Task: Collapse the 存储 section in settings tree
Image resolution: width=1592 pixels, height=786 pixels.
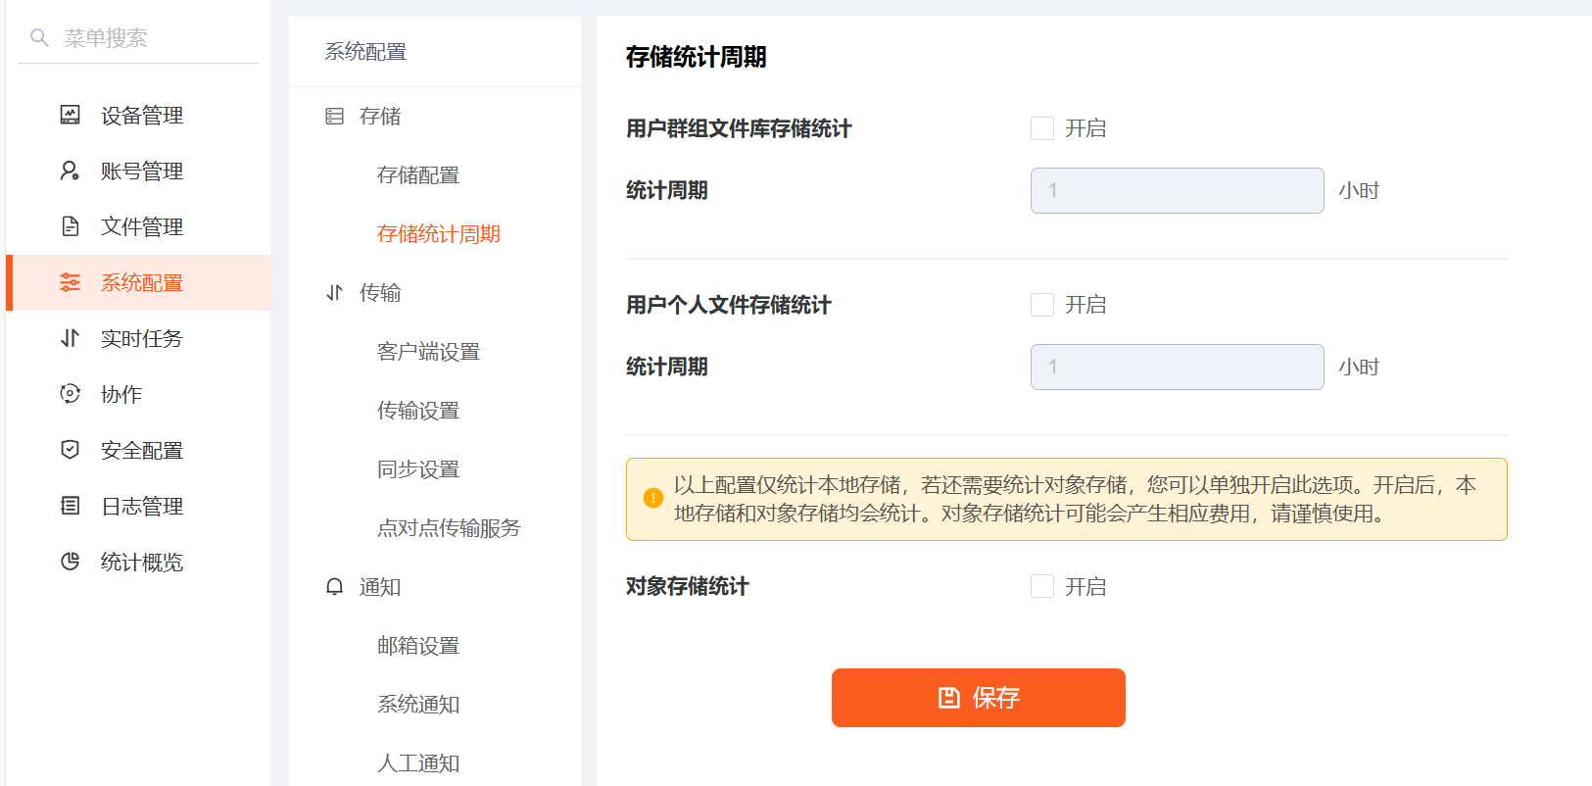Action: (379, 117)
